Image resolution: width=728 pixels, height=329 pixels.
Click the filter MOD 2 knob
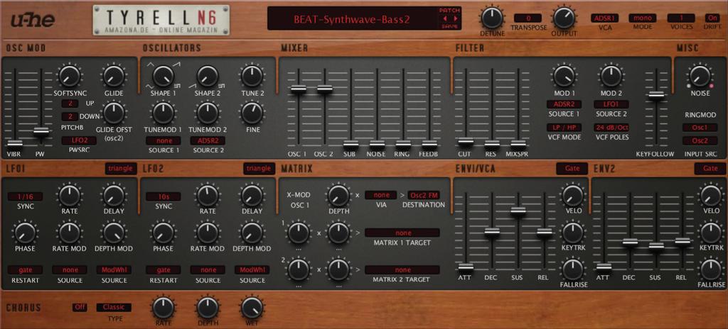[611, 76]
